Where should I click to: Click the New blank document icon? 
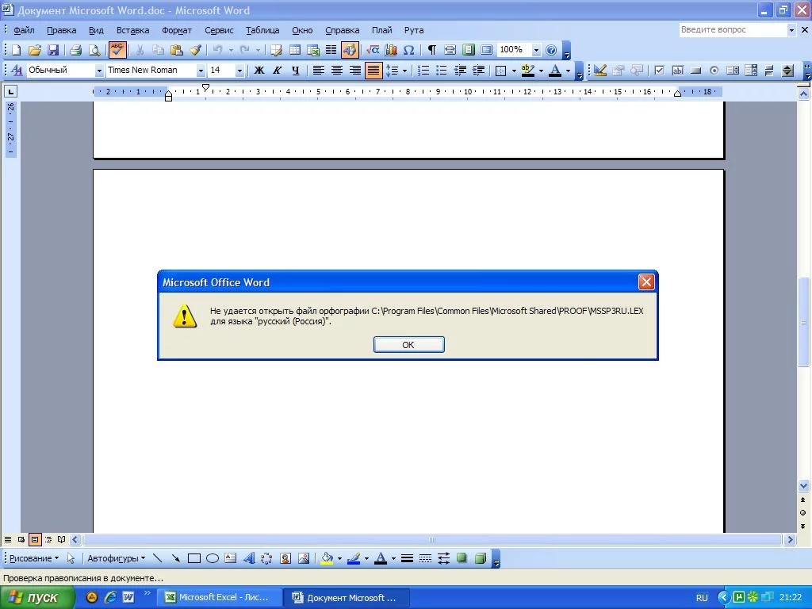click(16, 50)
